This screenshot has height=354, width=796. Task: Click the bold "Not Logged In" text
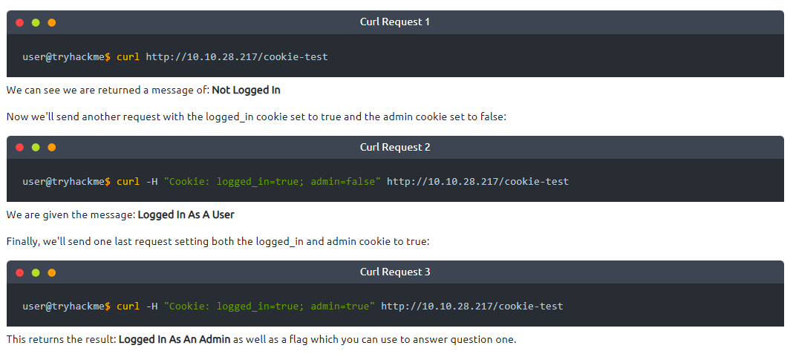246,91
